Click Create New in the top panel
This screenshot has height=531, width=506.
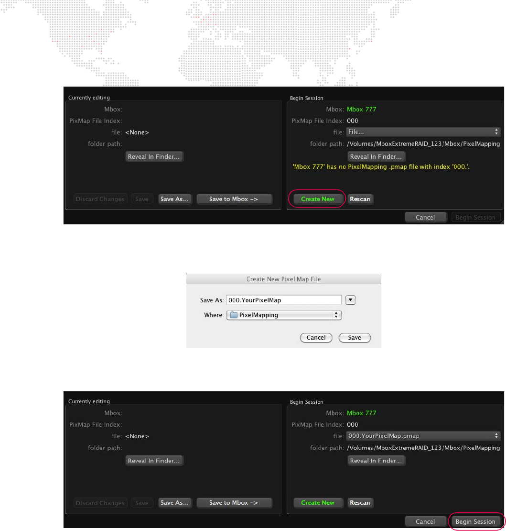[x=318, y=199]
